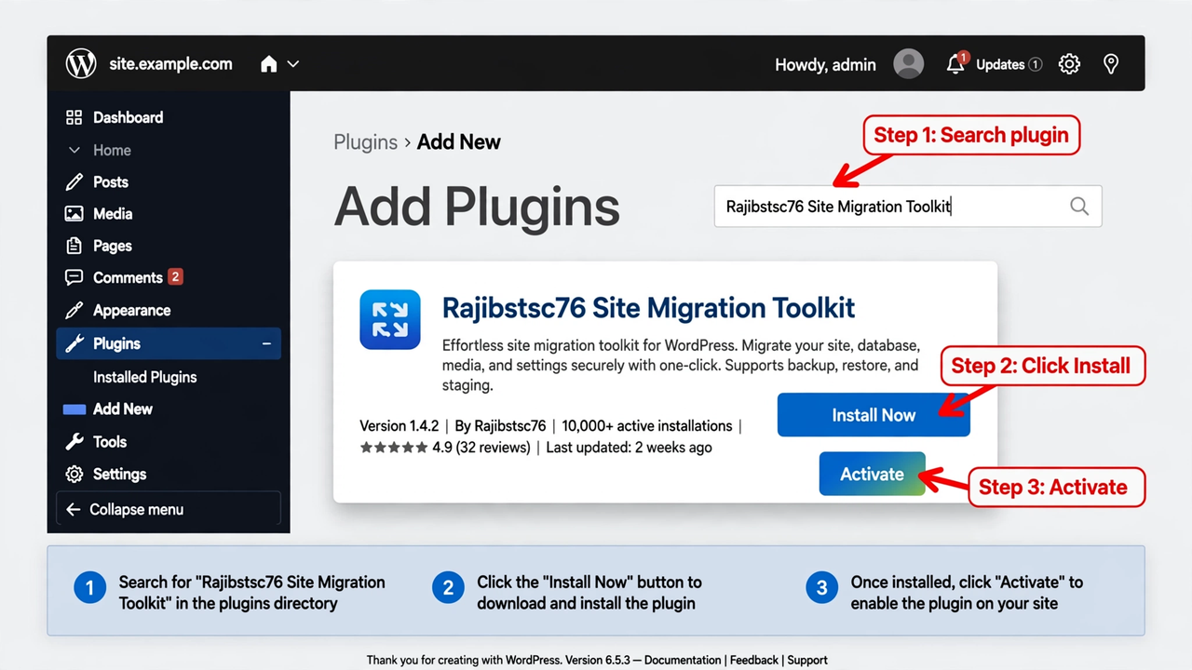The image size is (1192, 670).
Task: Open the Feedback footer link
Action: click(754, 660)
